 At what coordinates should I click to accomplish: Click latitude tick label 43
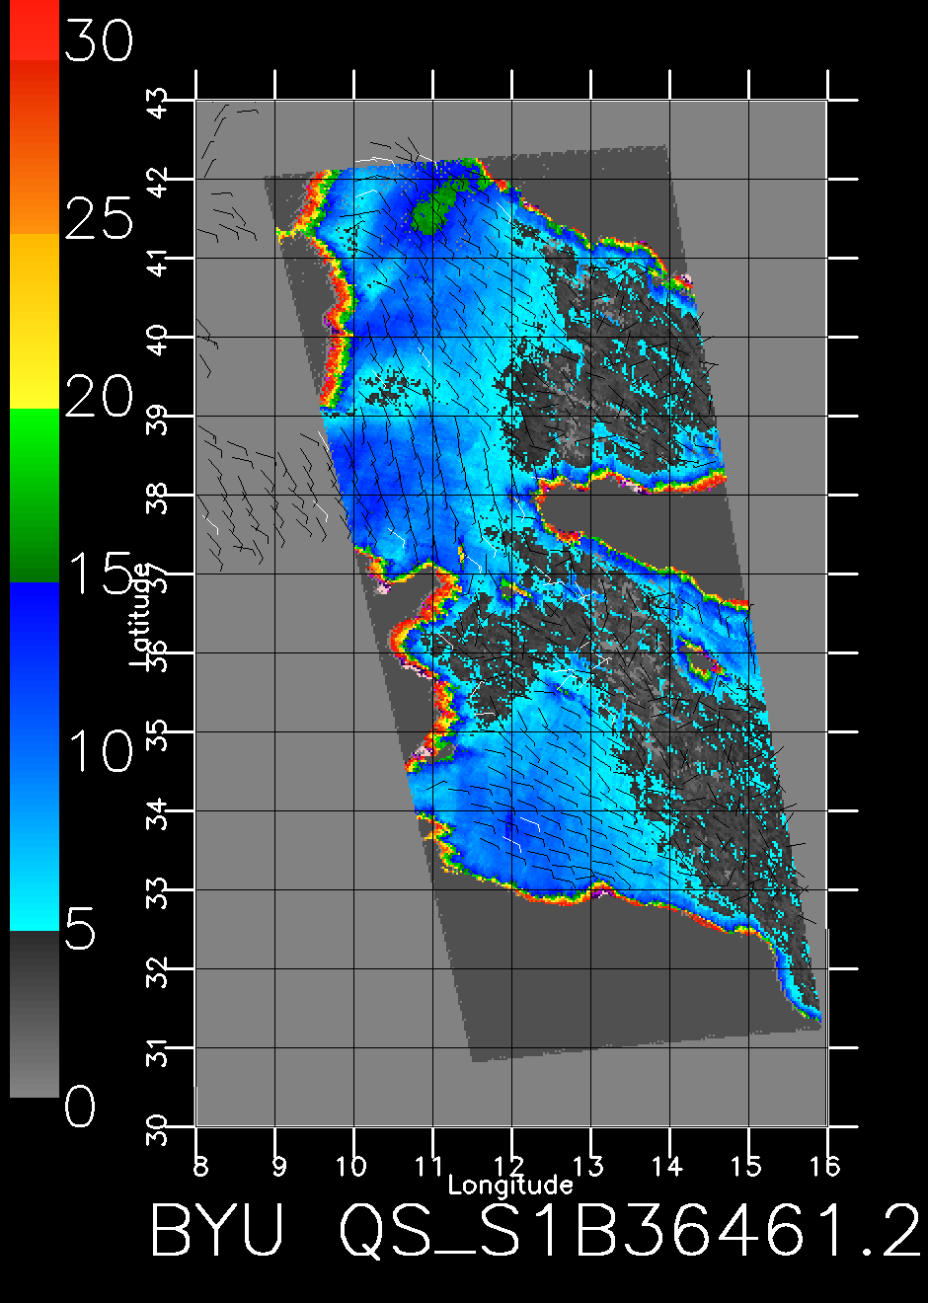[157, 104]
